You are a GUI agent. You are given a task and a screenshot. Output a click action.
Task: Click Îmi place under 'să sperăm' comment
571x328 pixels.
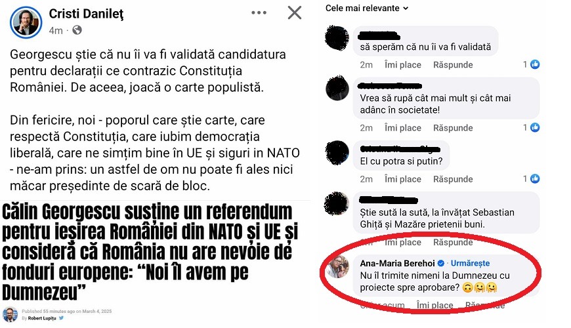(403, 65)
